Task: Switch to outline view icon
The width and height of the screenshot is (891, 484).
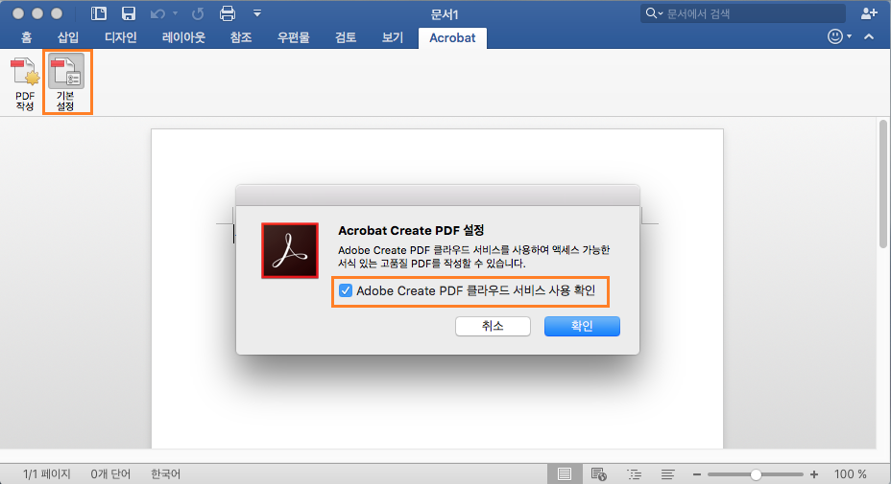Action: [634, 473]
